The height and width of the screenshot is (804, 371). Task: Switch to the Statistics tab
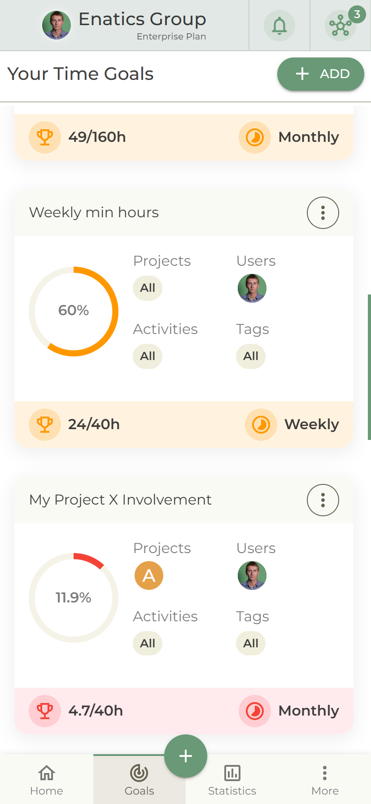(x=232, y=780)
